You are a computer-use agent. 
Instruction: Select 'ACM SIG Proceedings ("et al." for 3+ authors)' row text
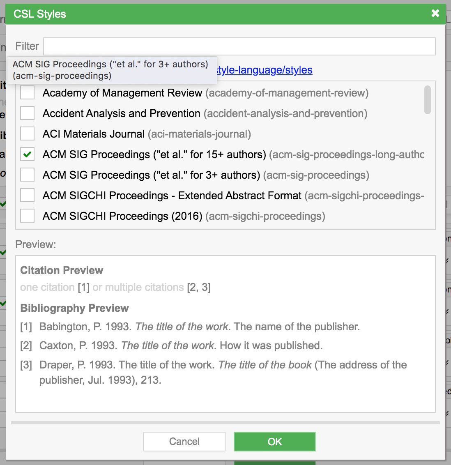click(151, 175)
